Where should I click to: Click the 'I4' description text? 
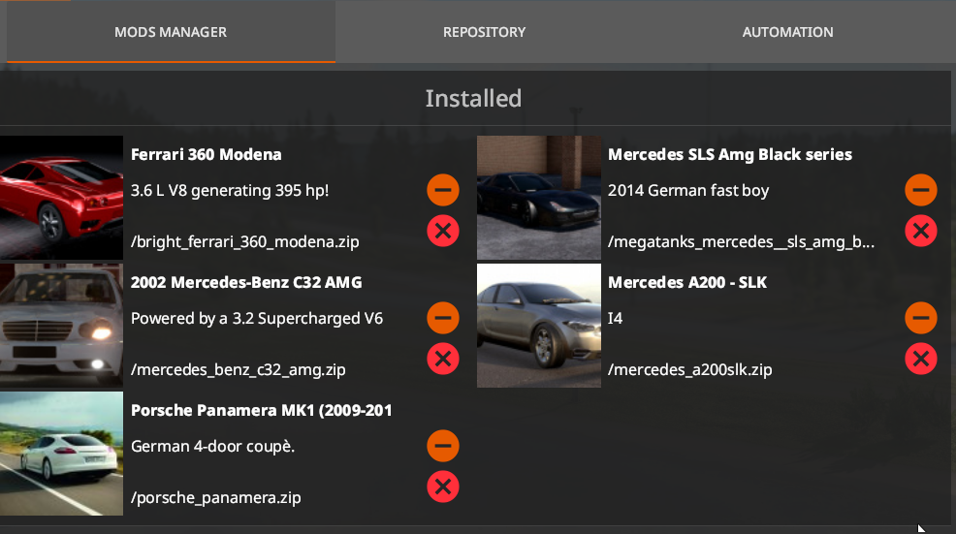[615, 318]
